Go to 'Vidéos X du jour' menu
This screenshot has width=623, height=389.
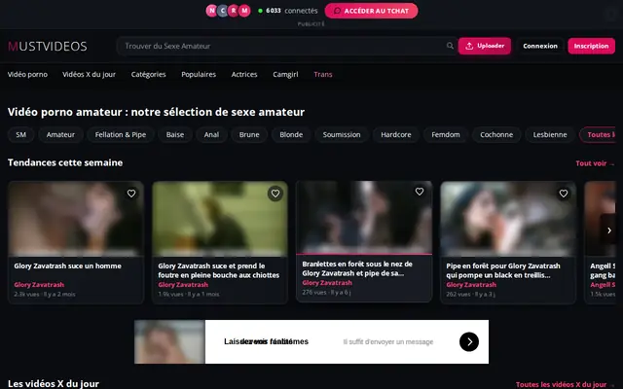pos(89,74)
